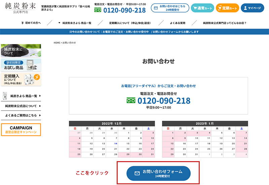
Task: Go to マイページ account page
Action: point(252,8)
